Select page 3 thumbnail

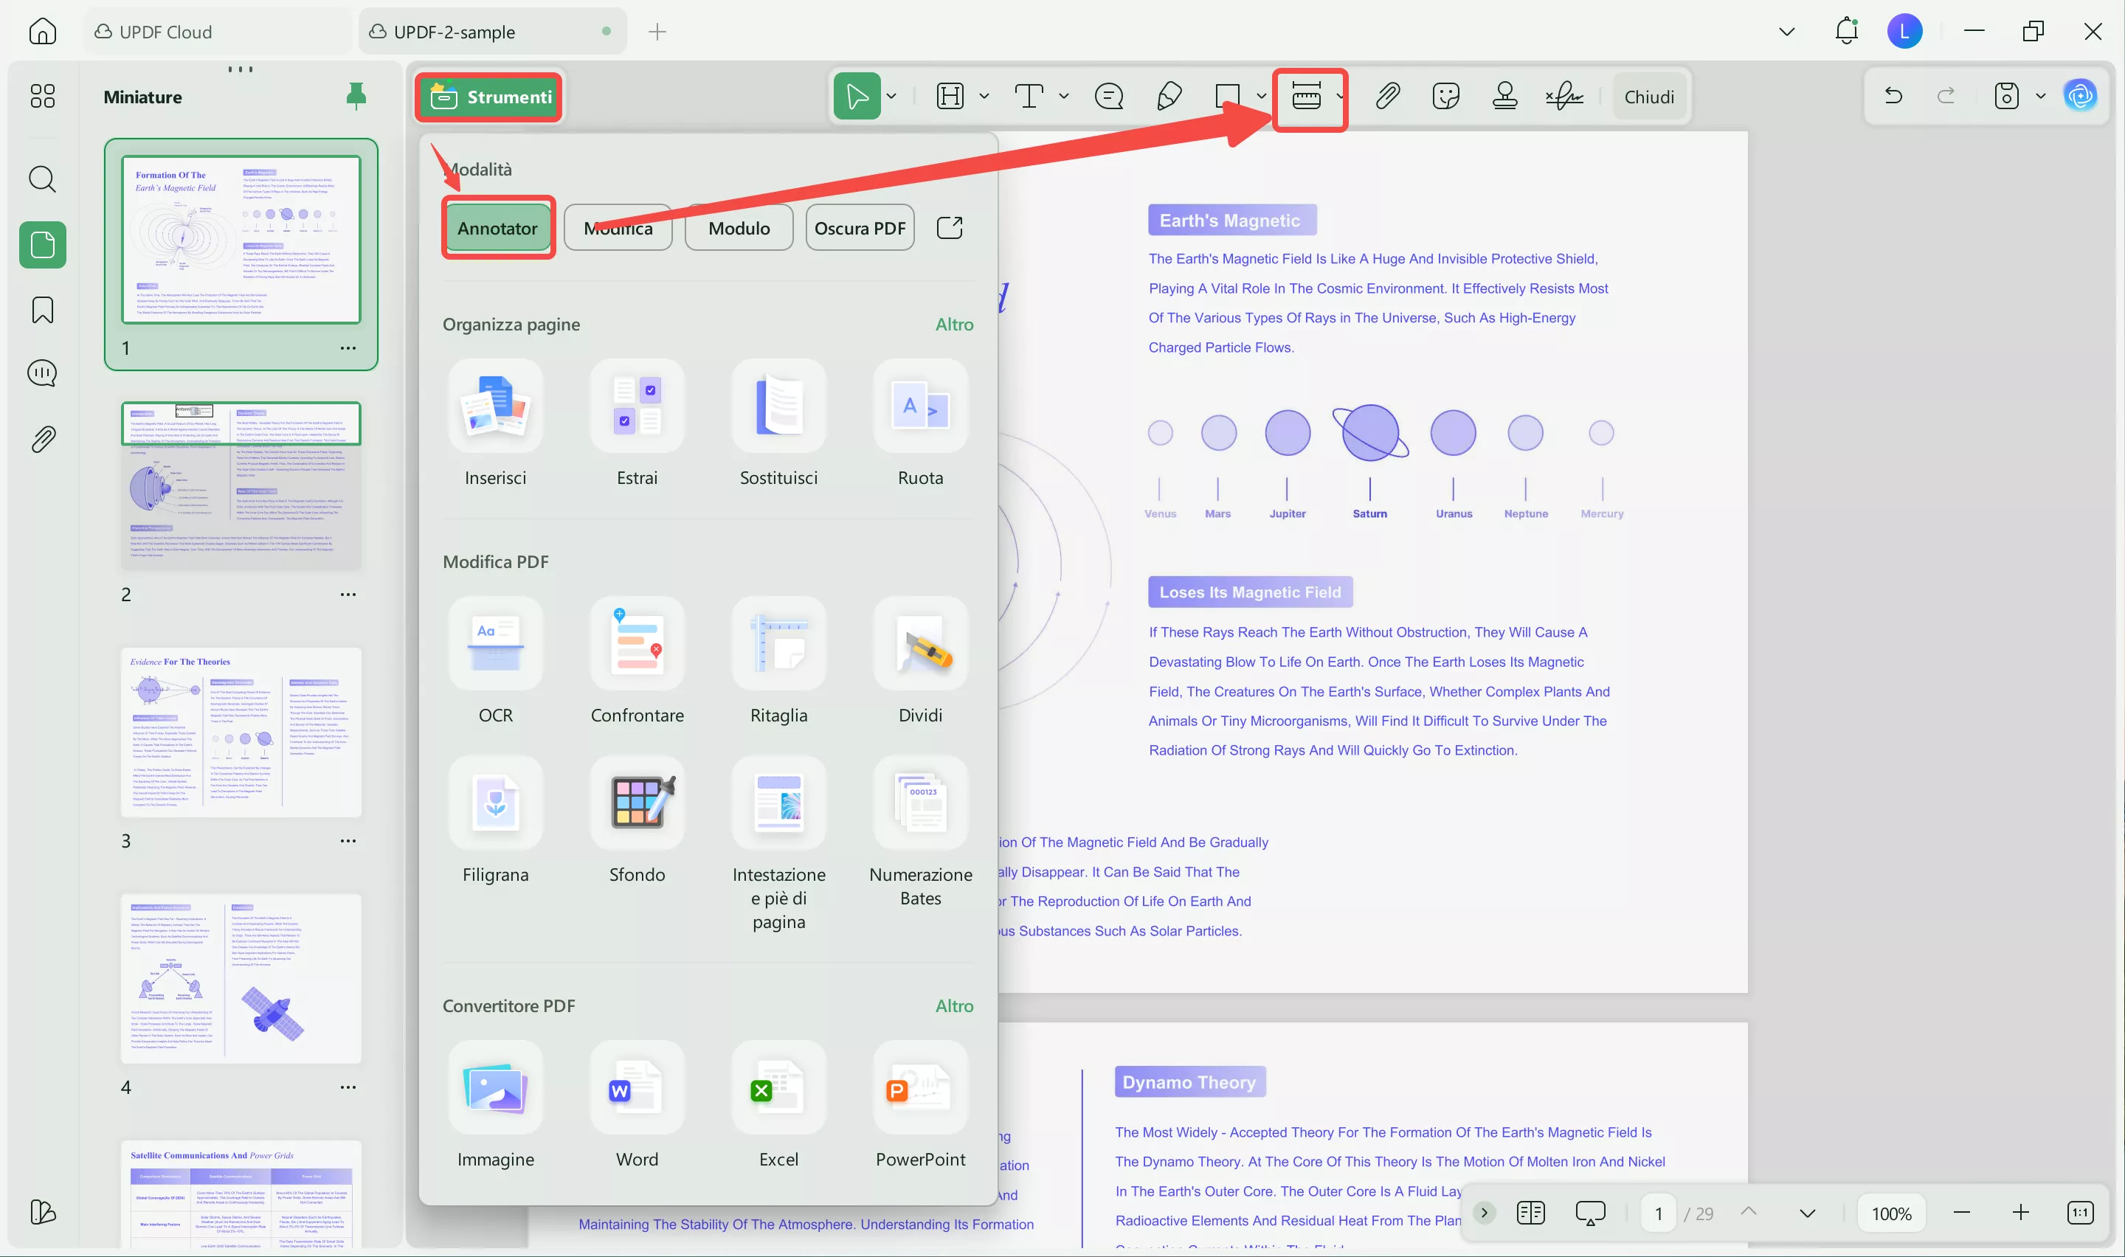241,732
